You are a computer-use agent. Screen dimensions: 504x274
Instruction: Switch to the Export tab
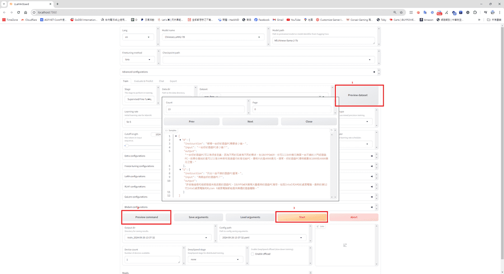[x=173, y=81]
